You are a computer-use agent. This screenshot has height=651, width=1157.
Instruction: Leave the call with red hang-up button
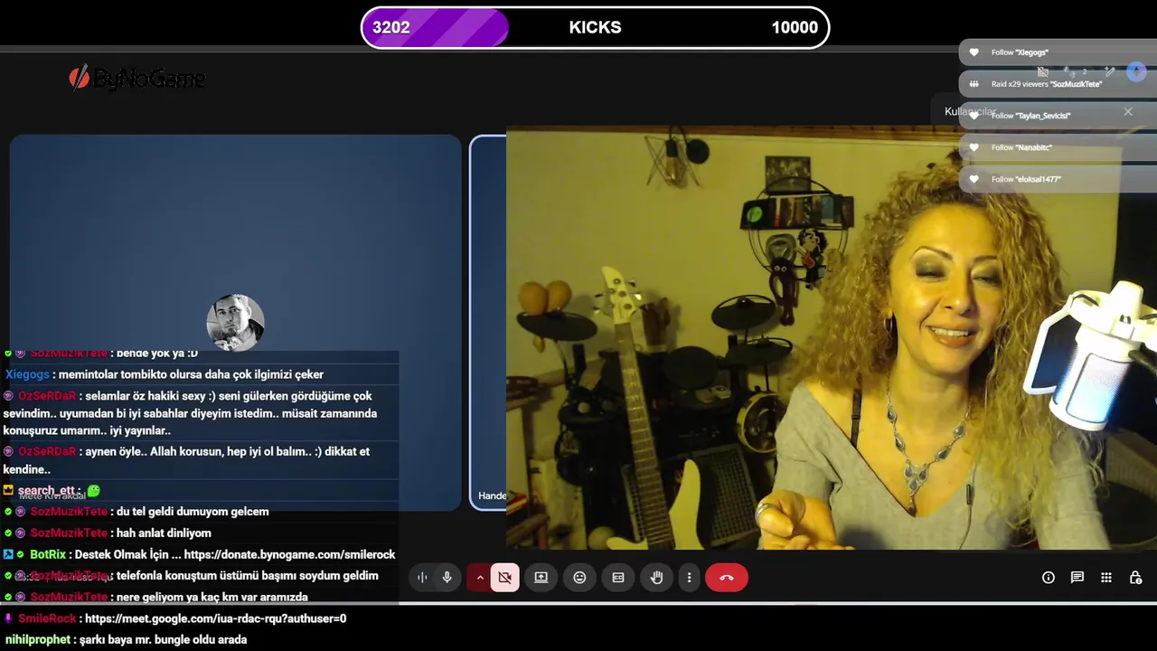(x=727, y=578)
